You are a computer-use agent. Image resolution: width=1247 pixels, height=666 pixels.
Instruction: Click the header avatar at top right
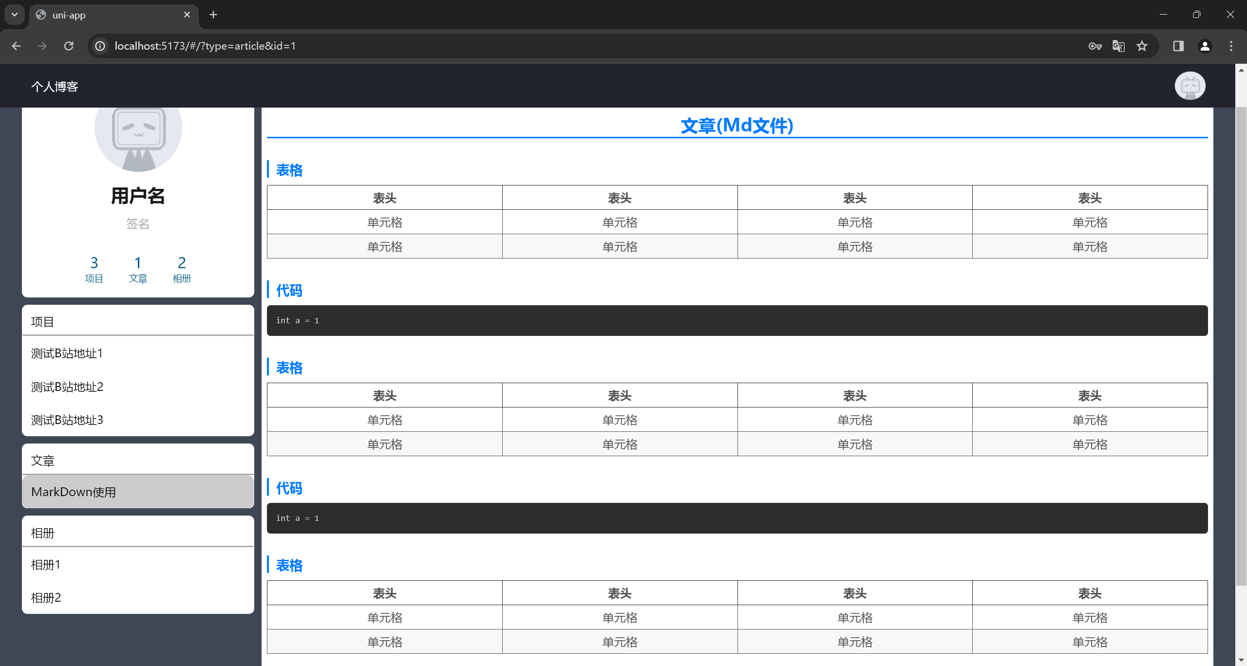pos(1190,86)
